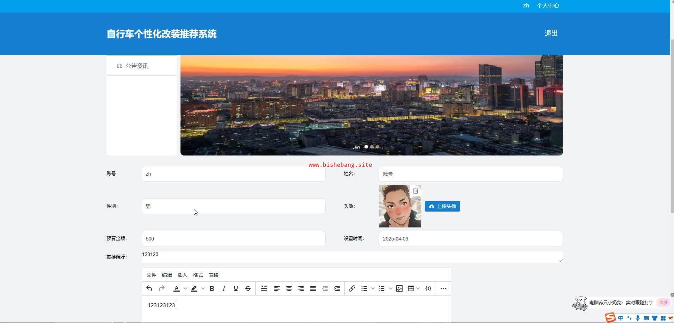The height and width of the screenshot is (323, 674).
Task: Click the undo icon in editor toolbar
Action: coord(149,288)
